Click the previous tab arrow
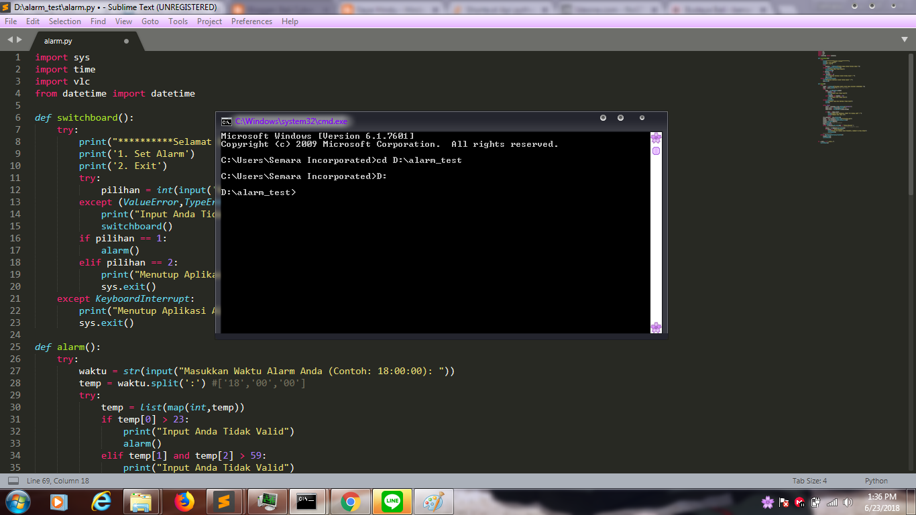The image size is (916, 515). [9, 41]
